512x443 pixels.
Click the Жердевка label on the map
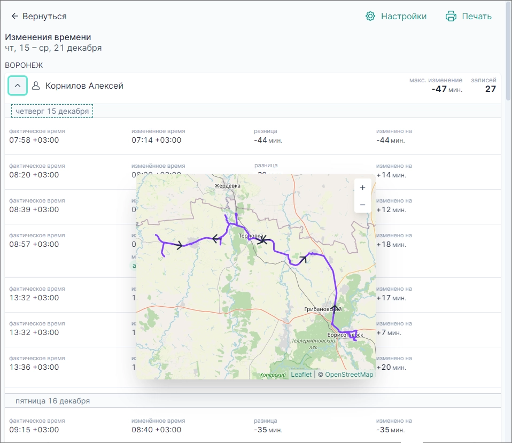click(x=227, y=186)
